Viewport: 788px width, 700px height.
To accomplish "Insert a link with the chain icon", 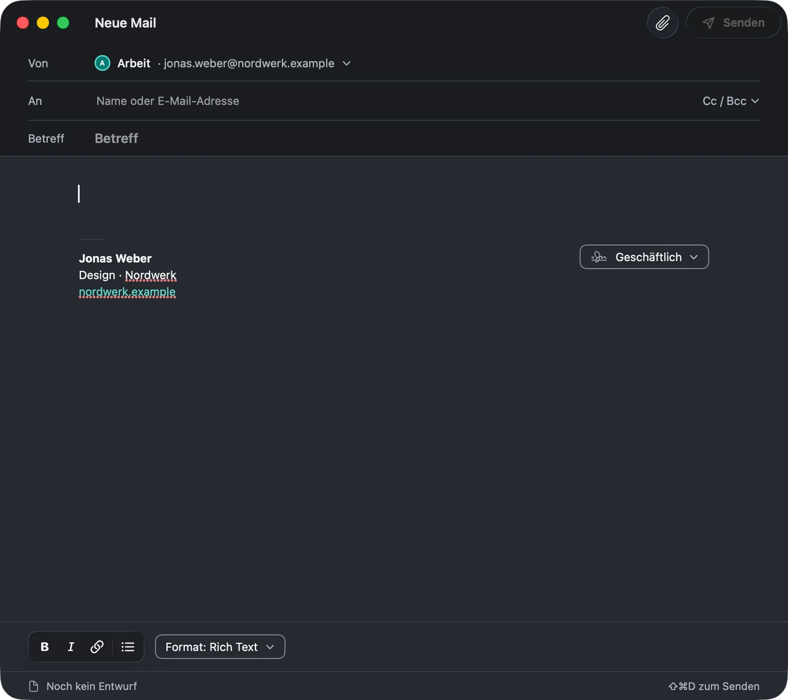I will [x=97, y=647].
